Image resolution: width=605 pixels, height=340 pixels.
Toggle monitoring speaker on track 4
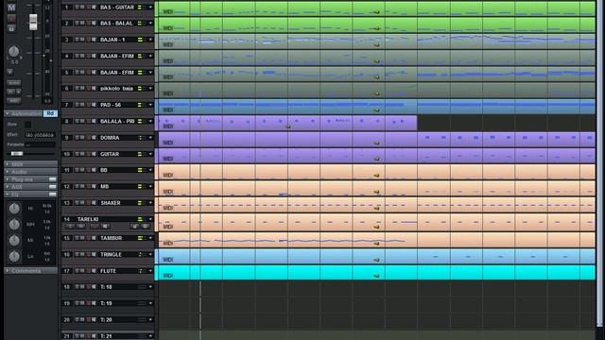(94, 56)
